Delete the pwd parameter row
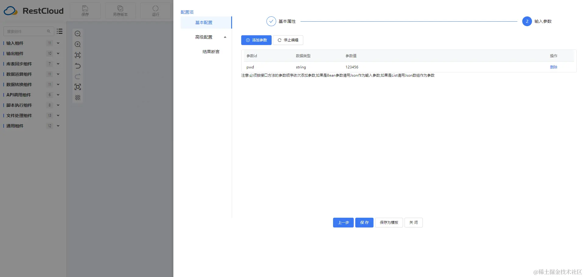Screen dimensions: 584x277 pos(554,67)
